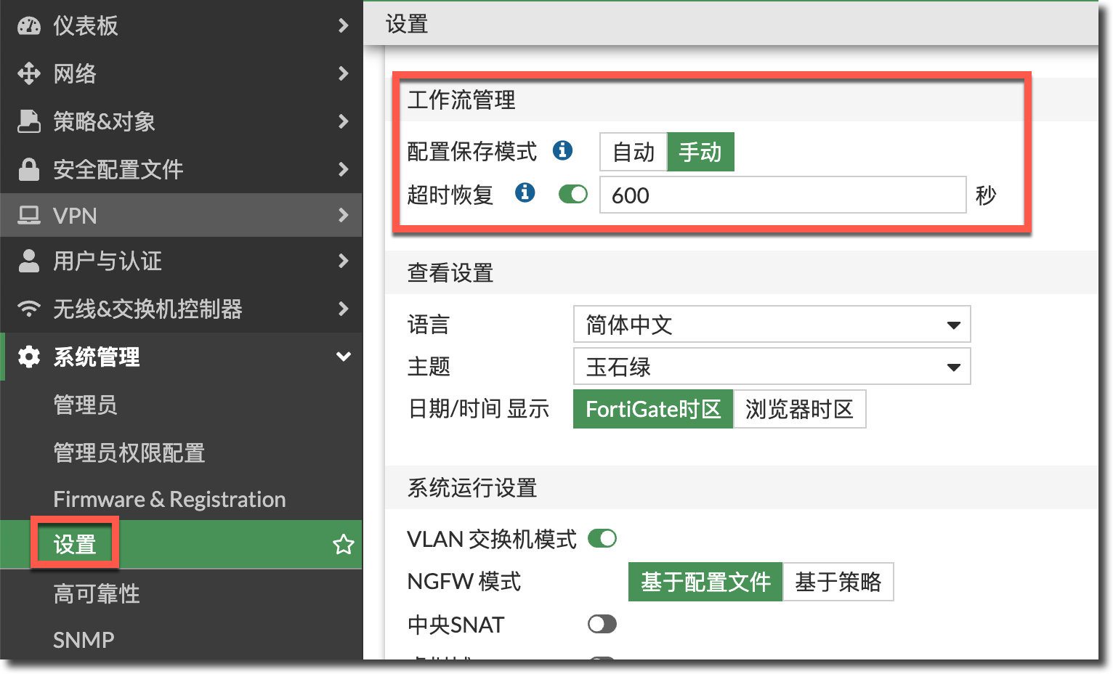Select 浏览器时区 for date display

799,409
